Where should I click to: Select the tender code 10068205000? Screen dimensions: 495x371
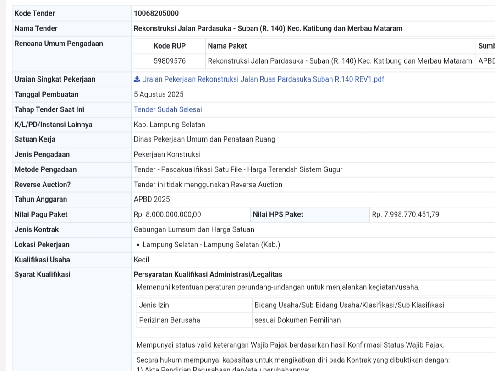[156, 13]
